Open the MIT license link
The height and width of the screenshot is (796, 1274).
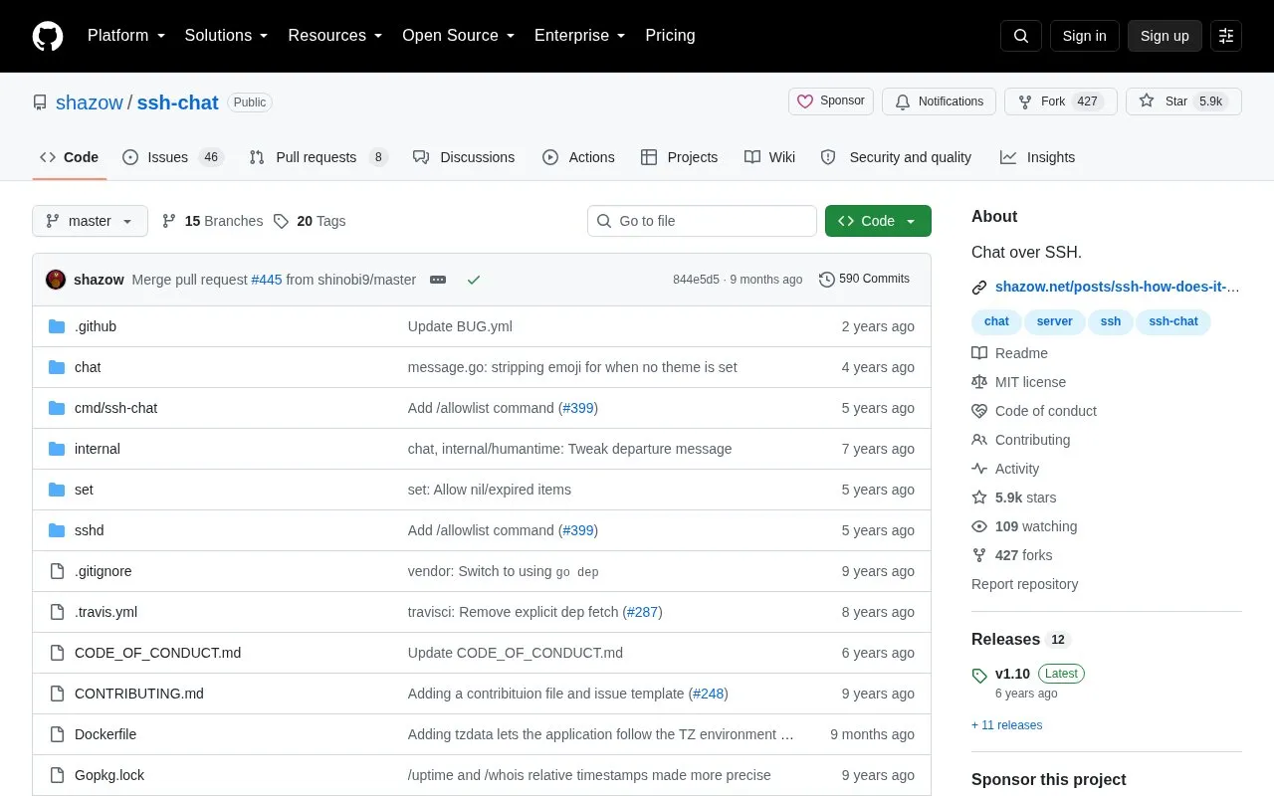1019,382
